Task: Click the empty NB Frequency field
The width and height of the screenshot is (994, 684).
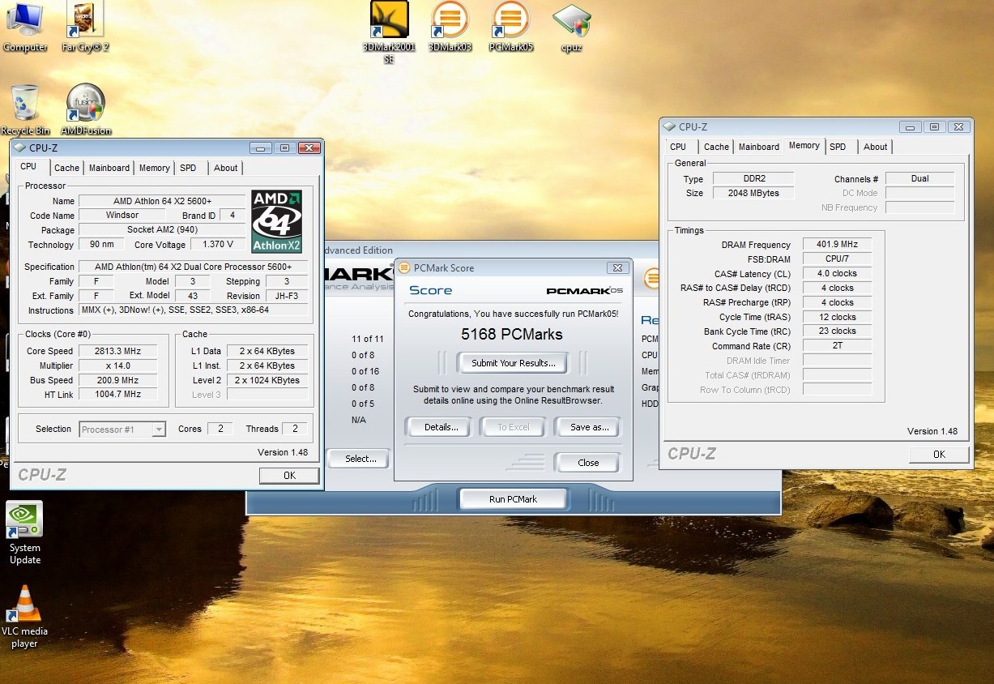Action: pos(920,207)
